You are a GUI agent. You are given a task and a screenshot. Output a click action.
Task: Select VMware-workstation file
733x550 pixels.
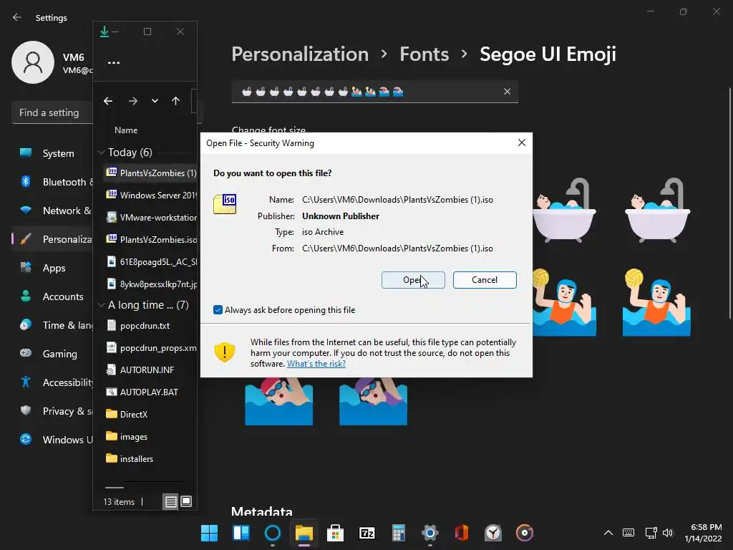tap(150, 218)
